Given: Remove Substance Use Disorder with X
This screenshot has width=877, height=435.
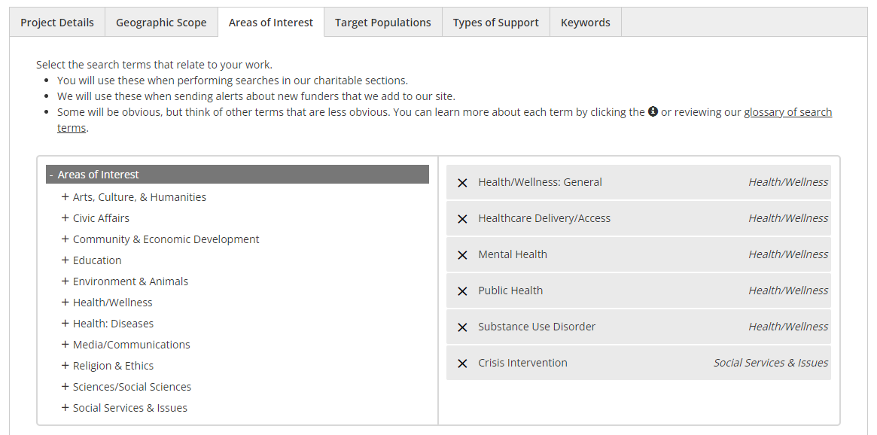Looking at the screenshot, I should pyautogui.click(x=462, y=327).
